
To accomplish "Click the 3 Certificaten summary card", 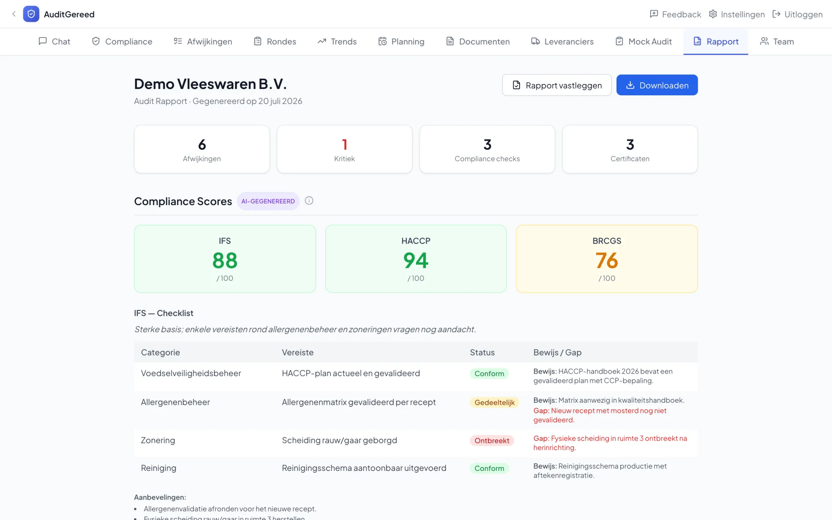I will [x=630, y=149].
